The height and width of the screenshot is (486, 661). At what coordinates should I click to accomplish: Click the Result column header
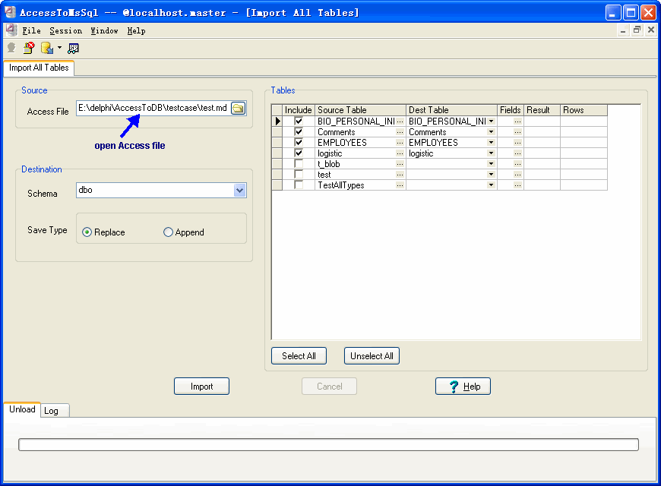click(542, 110)
